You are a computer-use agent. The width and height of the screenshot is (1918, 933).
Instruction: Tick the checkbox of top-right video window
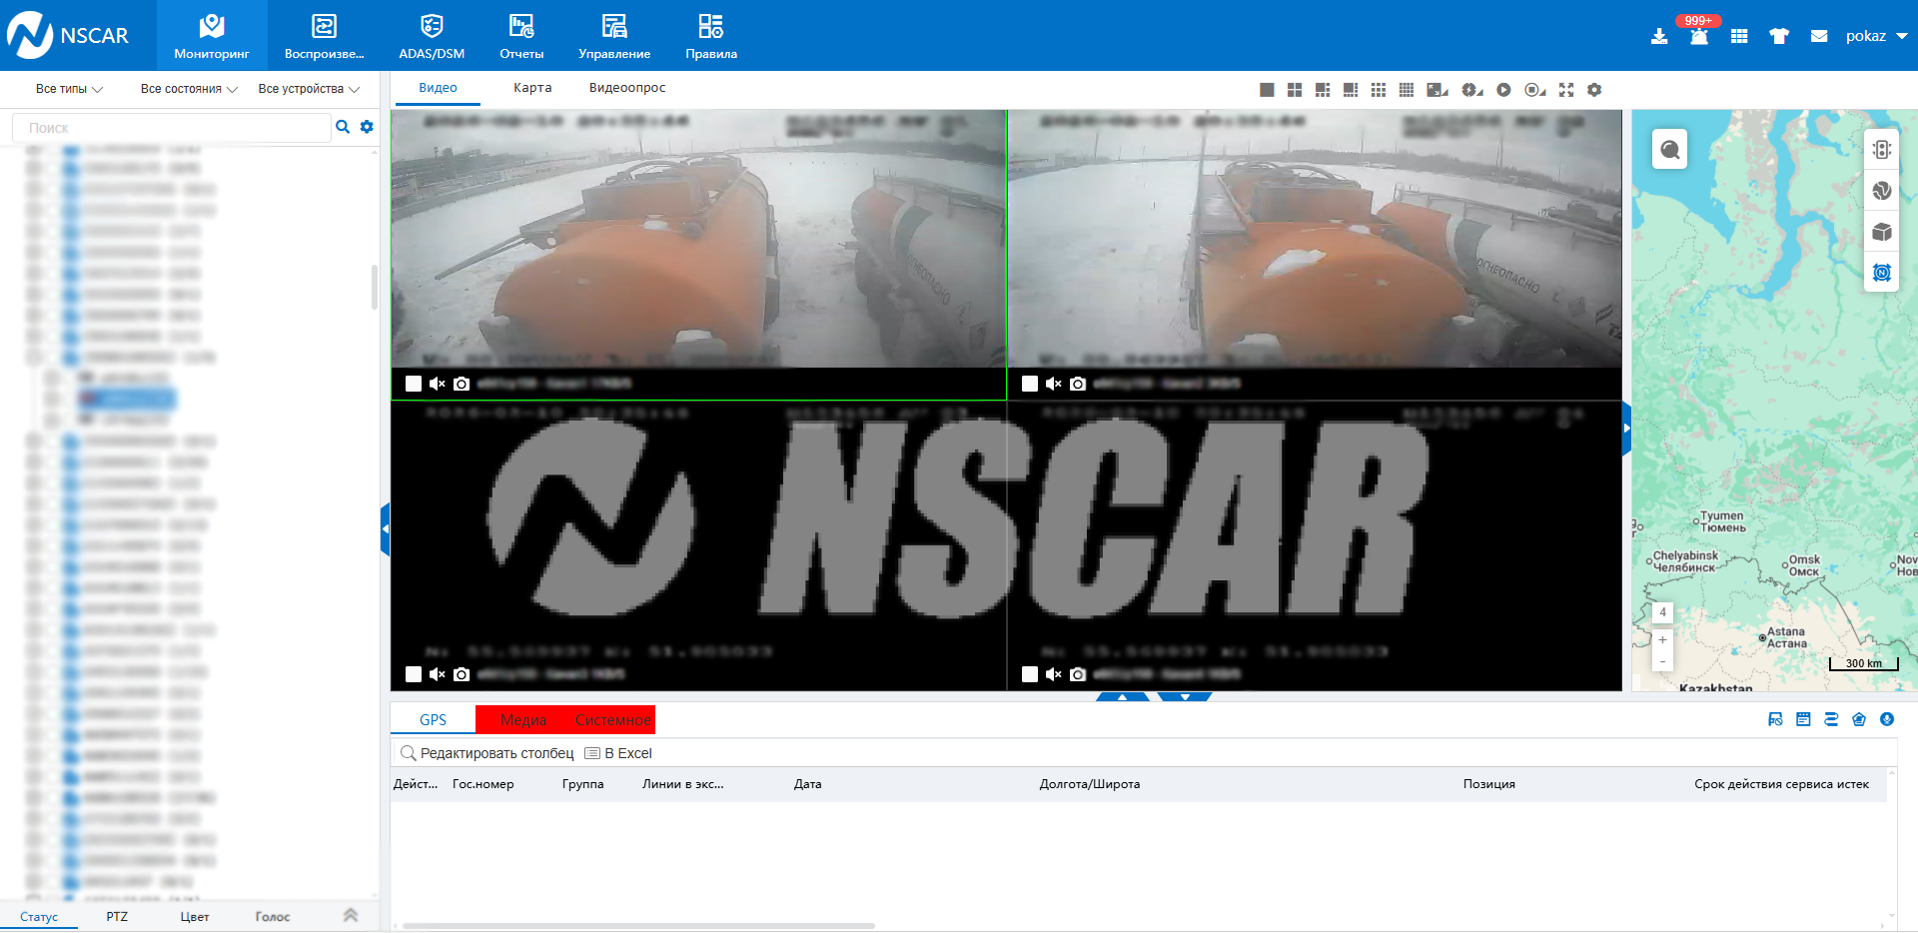pyautogui.click(x=1030, y=384)
